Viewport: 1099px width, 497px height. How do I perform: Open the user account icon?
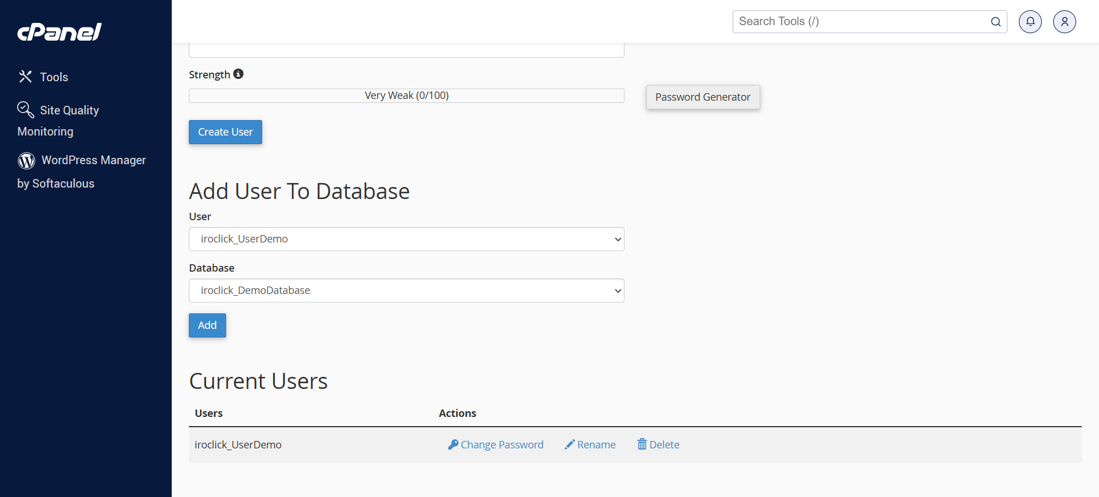click(x=1064, y=22)
